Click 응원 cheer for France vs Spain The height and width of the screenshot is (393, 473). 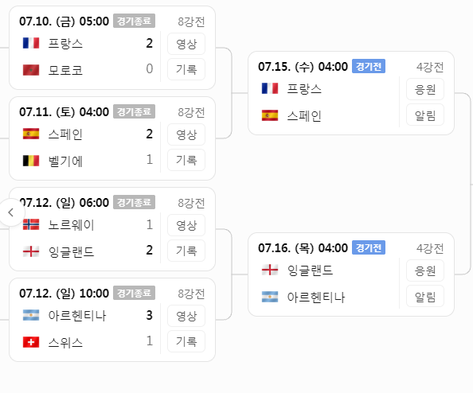425,89
